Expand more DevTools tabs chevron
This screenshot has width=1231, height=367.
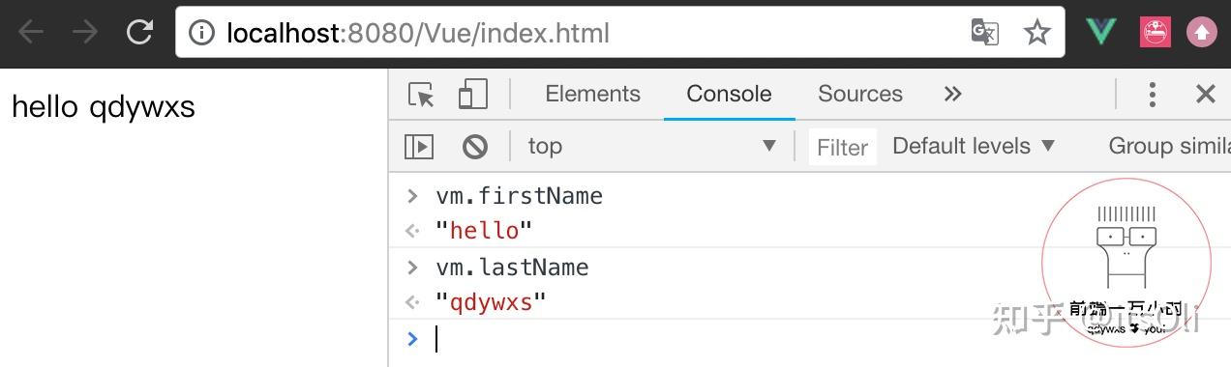(x=953, y=94)
